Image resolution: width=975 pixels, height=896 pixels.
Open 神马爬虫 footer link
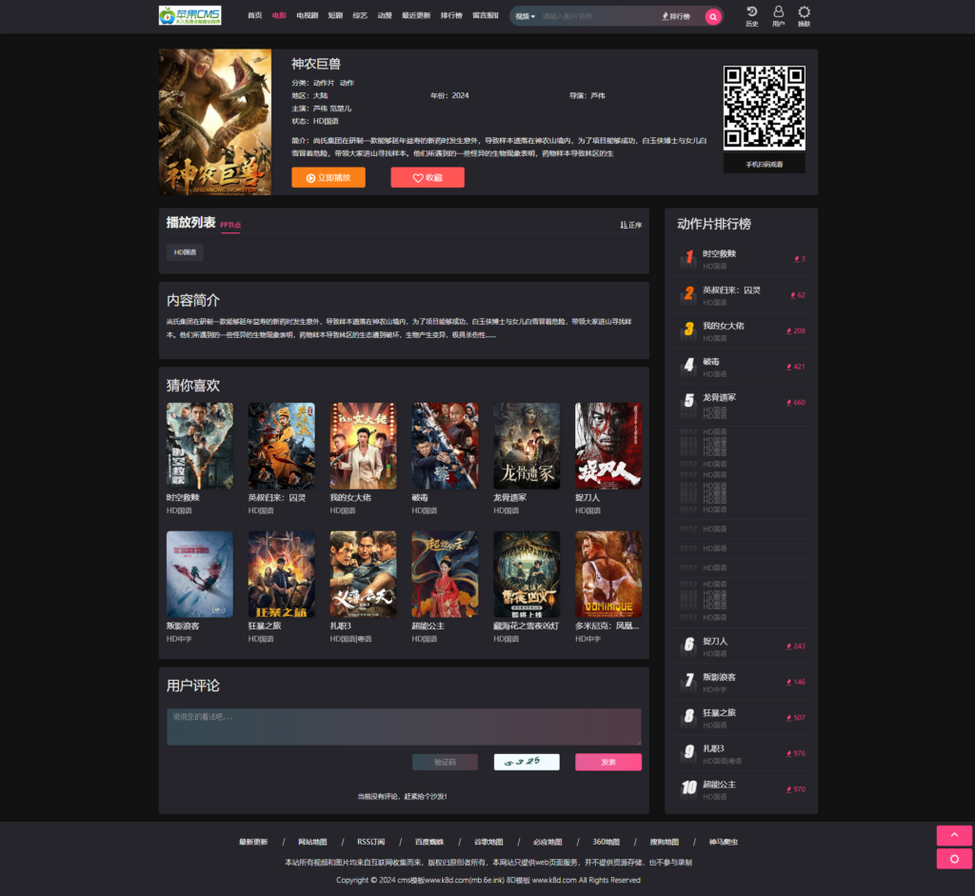(x=724, y=842)
